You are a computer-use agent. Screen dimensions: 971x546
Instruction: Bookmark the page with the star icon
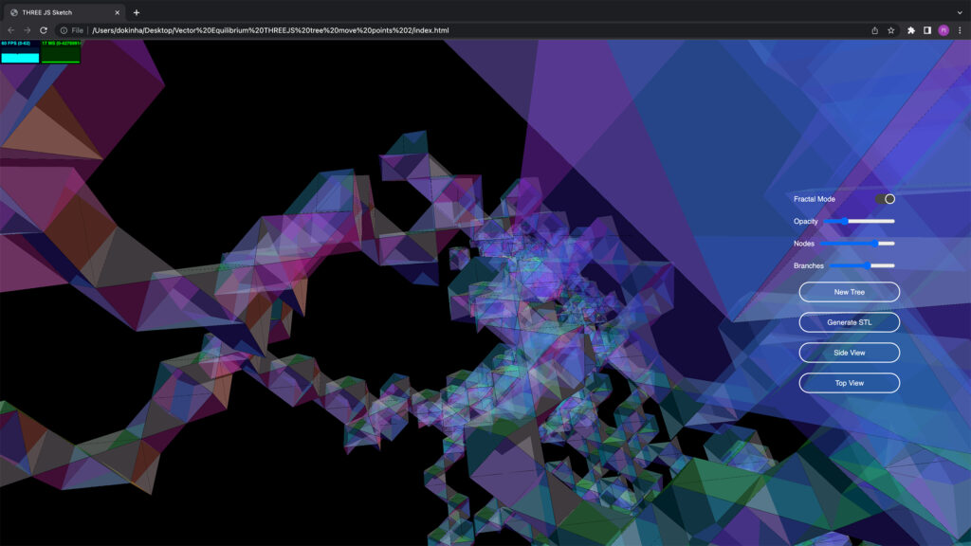890,29
